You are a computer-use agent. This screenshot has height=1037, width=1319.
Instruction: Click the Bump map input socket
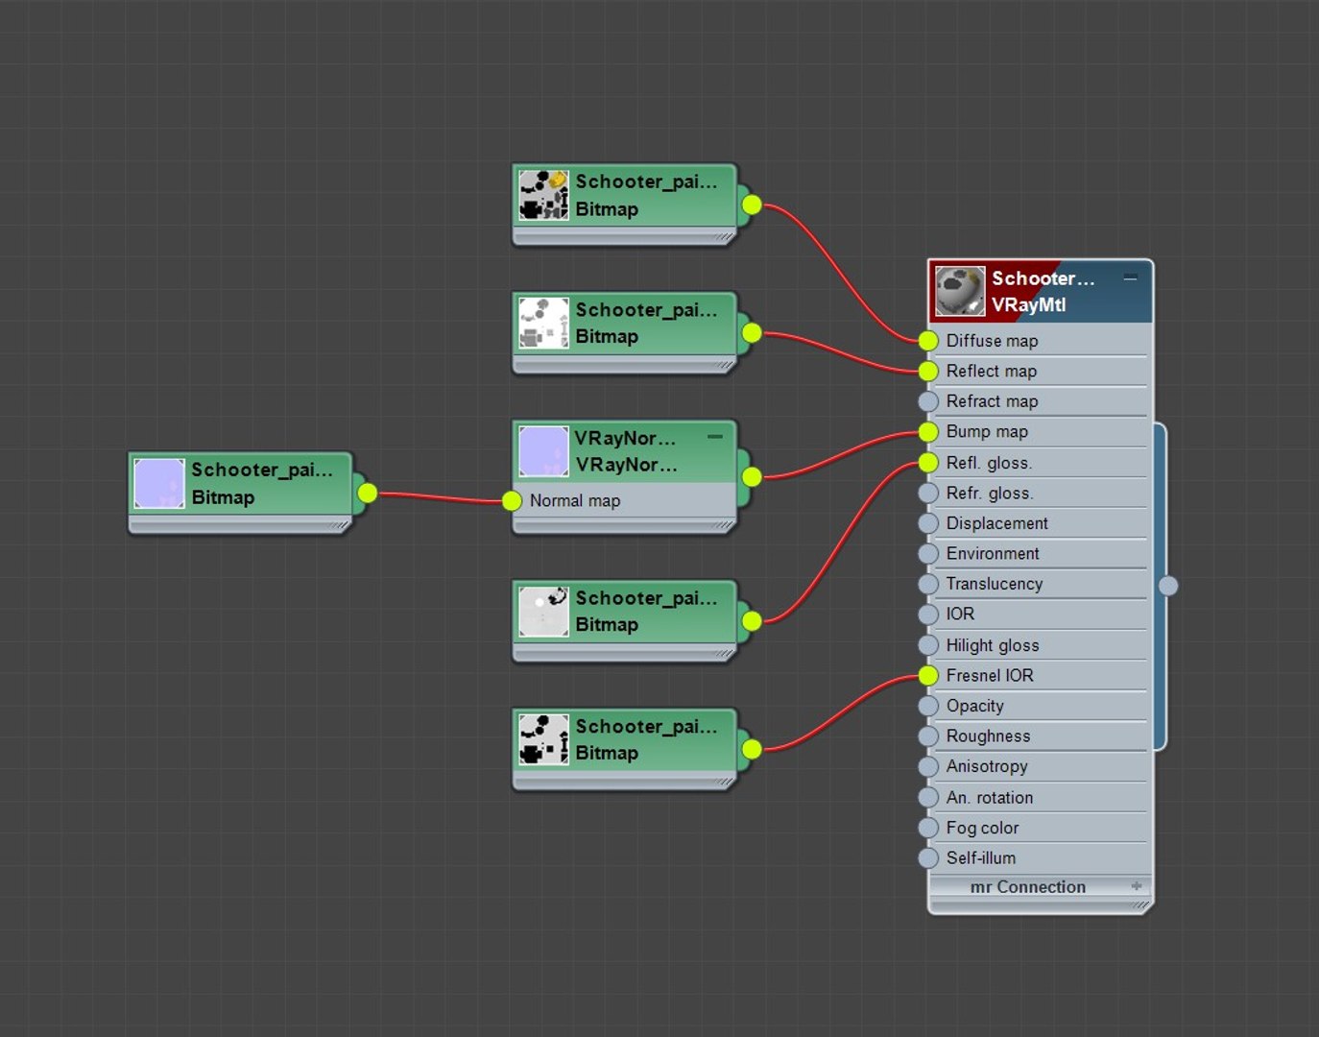(x=927, y=432)
